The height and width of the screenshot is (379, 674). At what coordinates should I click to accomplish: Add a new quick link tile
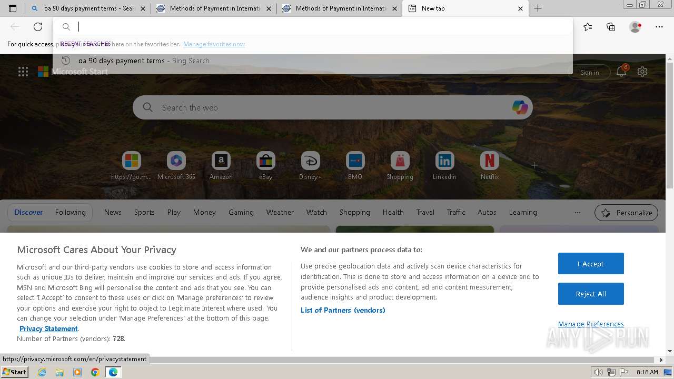point(534,165)
